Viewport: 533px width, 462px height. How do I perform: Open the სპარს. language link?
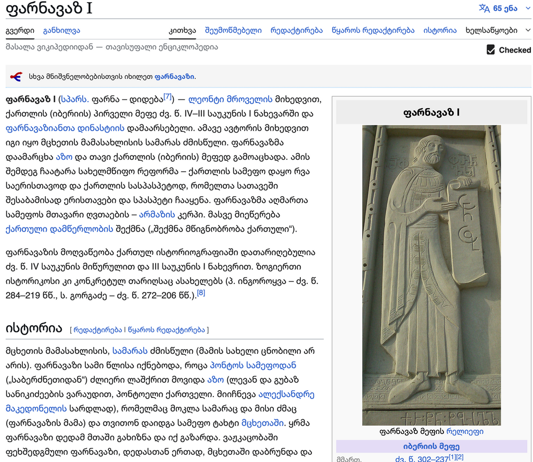click(75, 99)
